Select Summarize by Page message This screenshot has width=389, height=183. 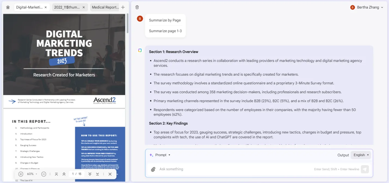pyautogui.click(x=165, y=20)
